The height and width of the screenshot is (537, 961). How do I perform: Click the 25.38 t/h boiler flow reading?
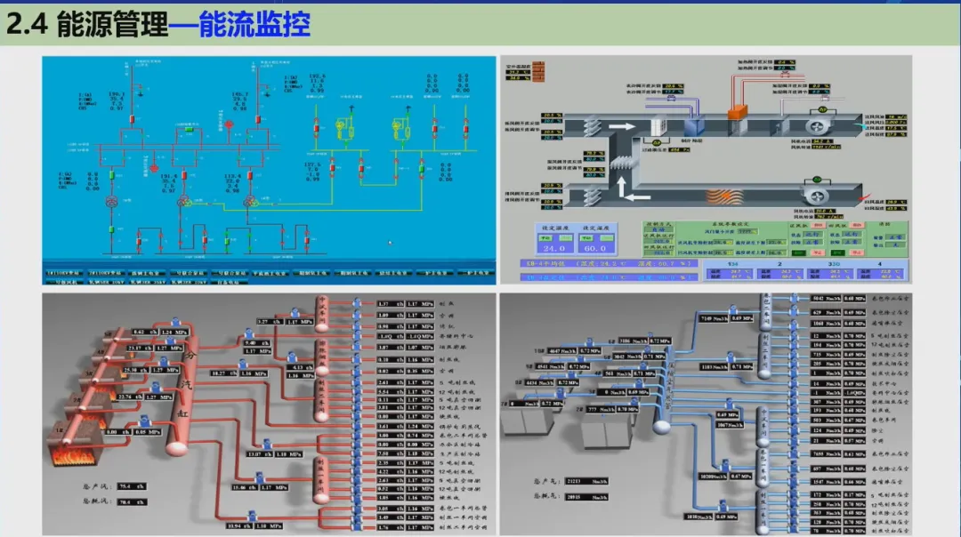point(135,370)
